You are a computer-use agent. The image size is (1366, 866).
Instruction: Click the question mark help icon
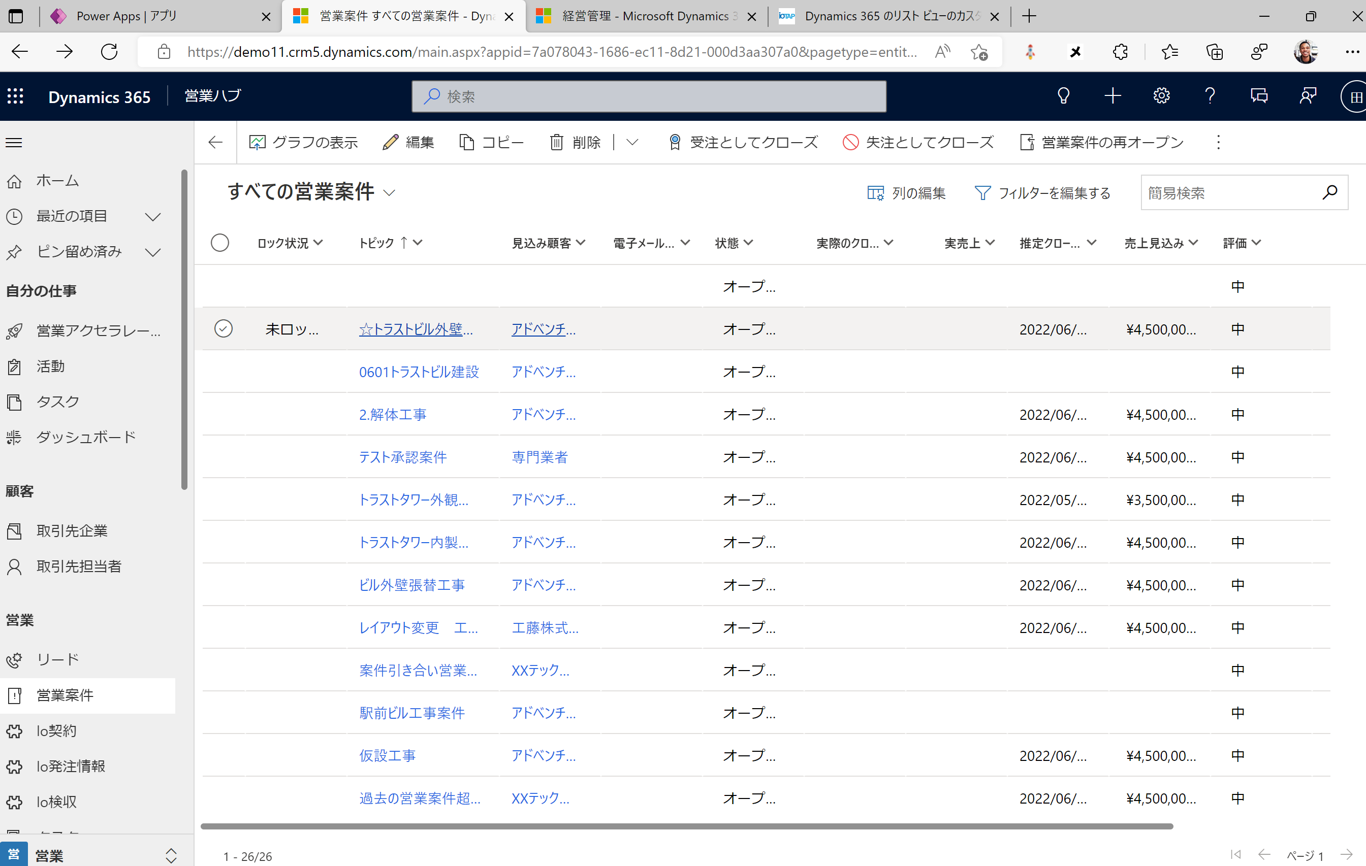(x=1210, y=96)
